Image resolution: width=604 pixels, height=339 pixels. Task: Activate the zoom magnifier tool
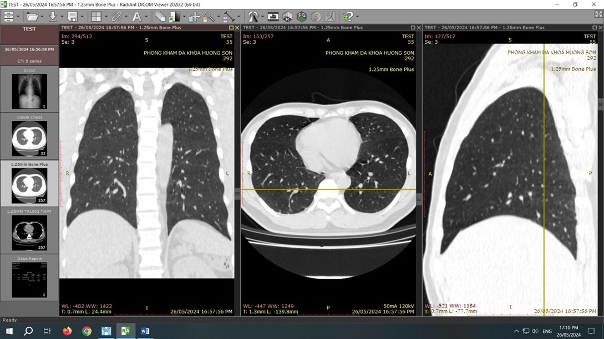pyautogui.click(x=209, y=17)
